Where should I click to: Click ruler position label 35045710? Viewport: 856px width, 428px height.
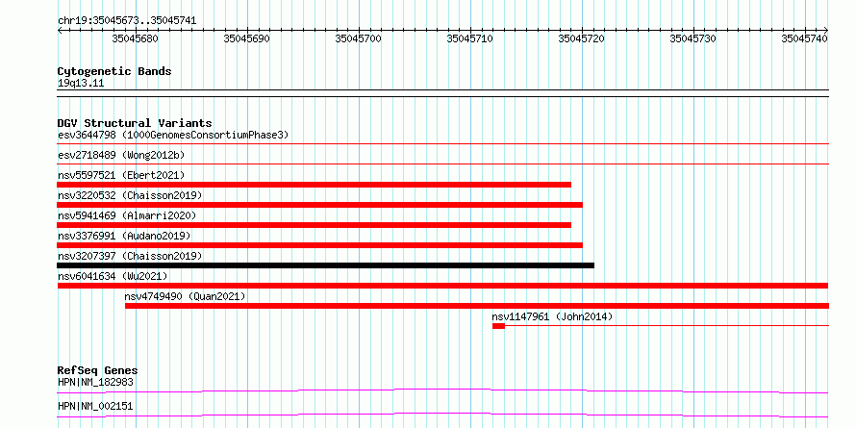(x=470, y=38)
